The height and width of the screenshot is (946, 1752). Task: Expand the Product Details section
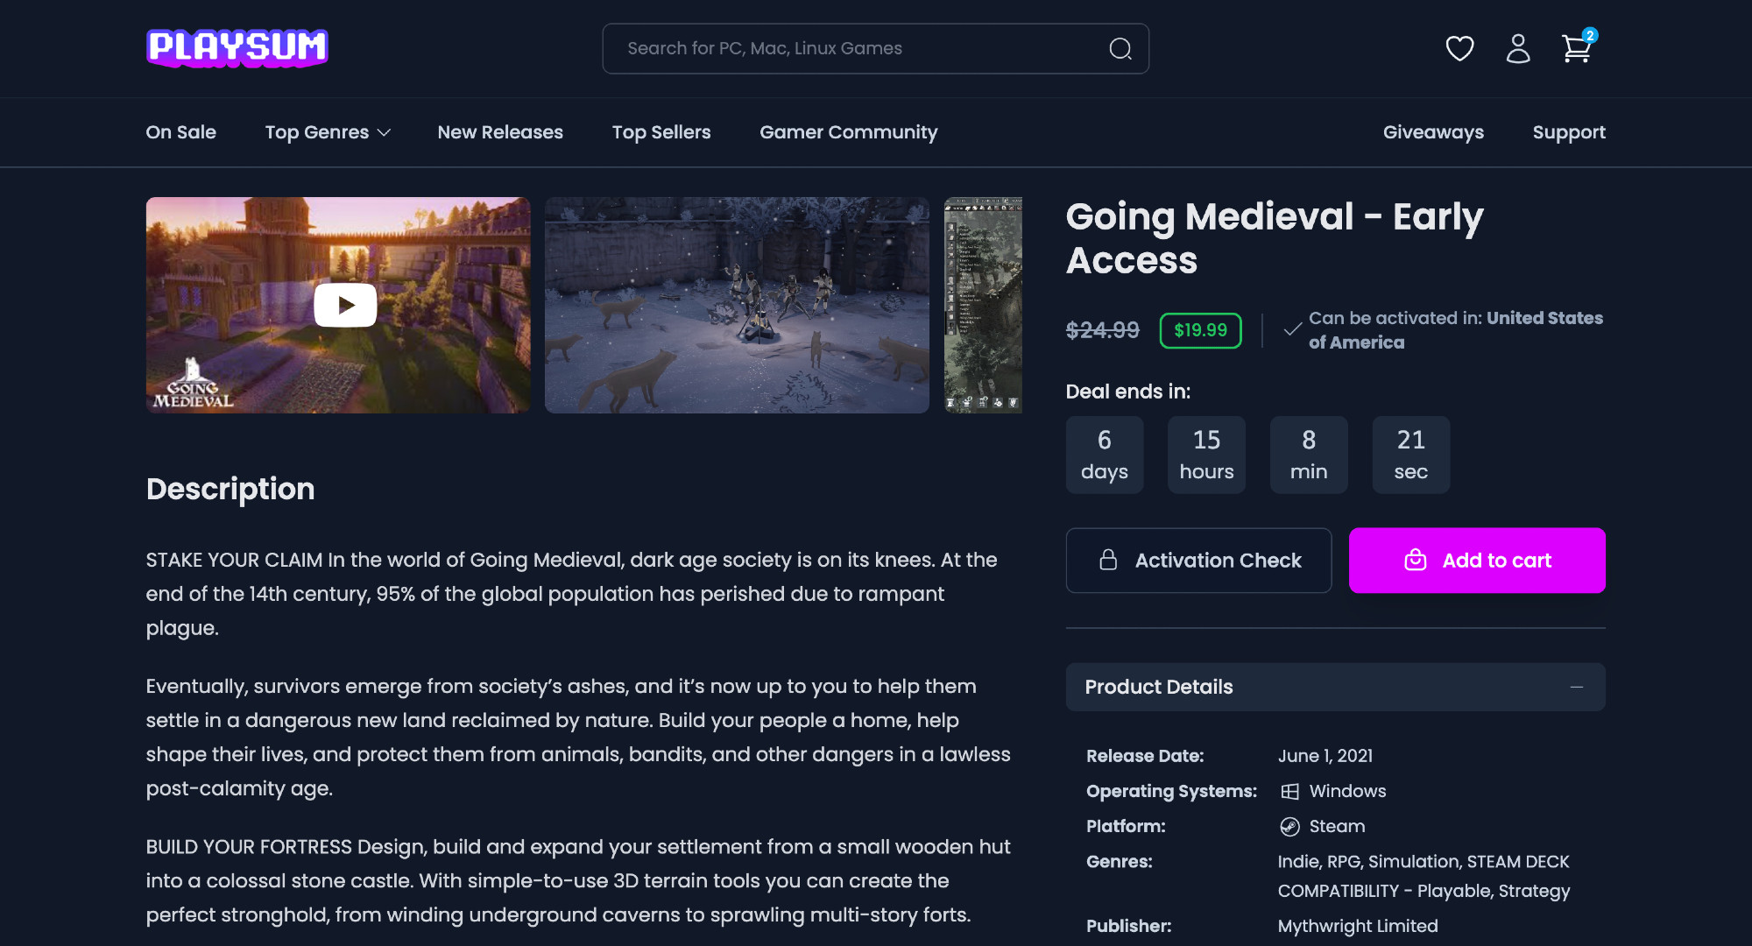(x=1581, y=686)
